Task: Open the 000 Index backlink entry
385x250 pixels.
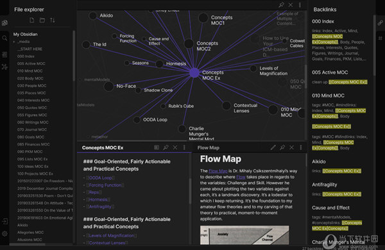Action: click(323, 21)
